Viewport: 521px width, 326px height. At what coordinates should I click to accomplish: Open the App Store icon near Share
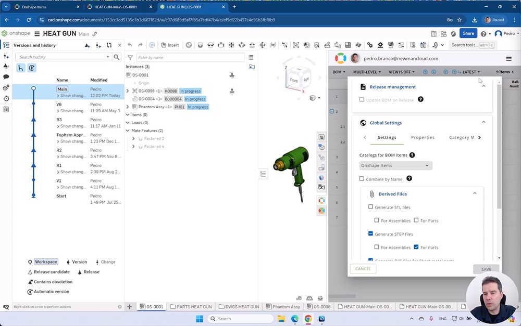click(x=443, y=34)
